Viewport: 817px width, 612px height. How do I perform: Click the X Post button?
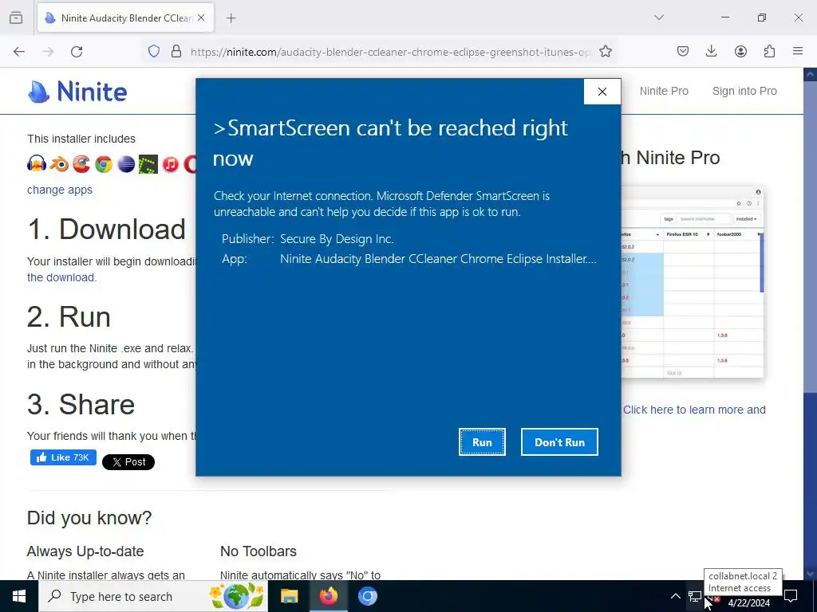click(128, 462)
